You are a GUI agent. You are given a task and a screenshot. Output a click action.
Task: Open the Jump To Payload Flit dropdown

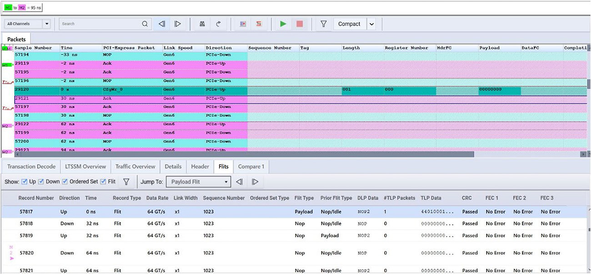pyautogui.click(x=198, y=182)
